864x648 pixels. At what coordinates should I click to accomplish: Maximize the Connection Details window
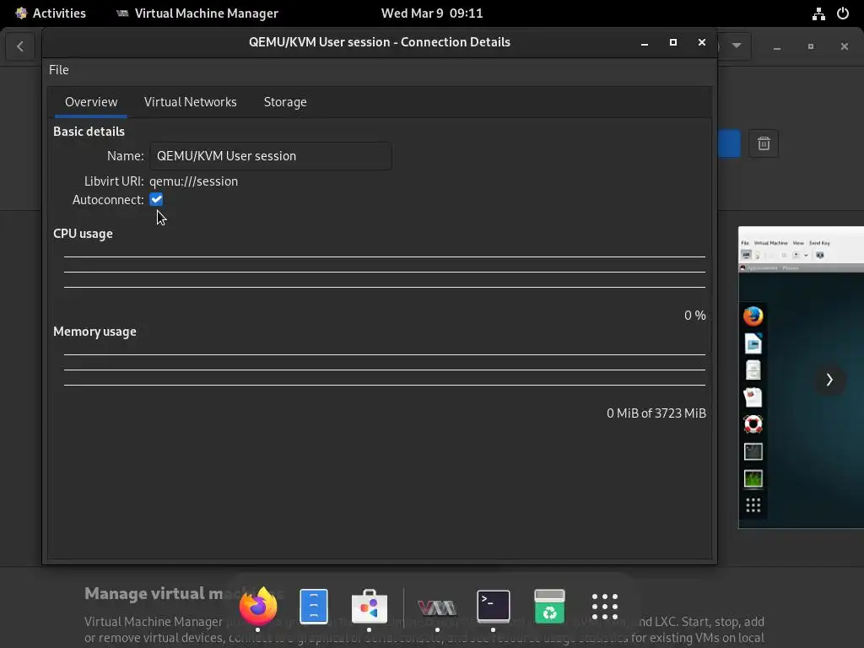pyautogui.click(x=672, y=42)
